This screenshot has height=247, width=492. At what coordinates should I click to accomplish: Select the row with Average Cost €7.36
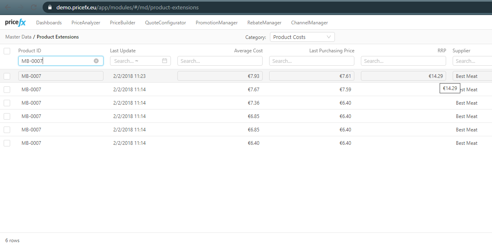[7, 103]
